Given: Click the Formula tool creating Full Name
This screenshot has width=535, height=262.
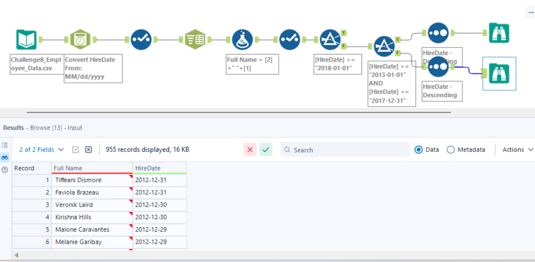Looking at the screenshot, I should pos(242,40).
